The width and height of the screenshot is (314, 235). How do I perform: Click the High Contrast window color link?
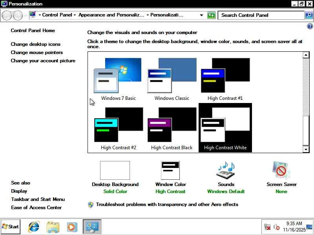point(170,192)
